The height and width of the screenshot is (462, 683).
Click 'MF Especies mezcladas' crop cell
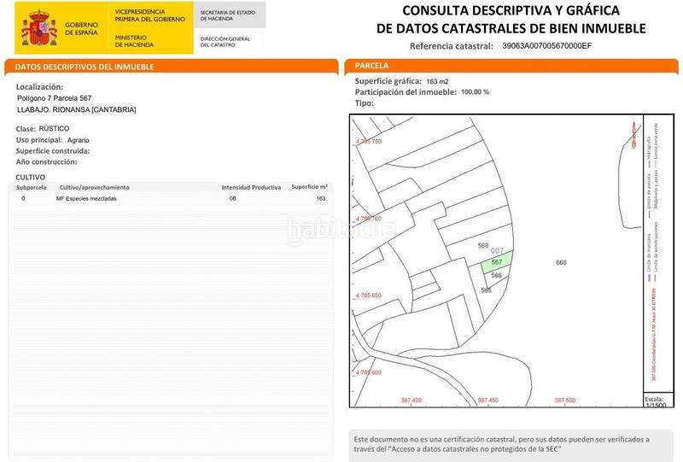click(86, 198)
